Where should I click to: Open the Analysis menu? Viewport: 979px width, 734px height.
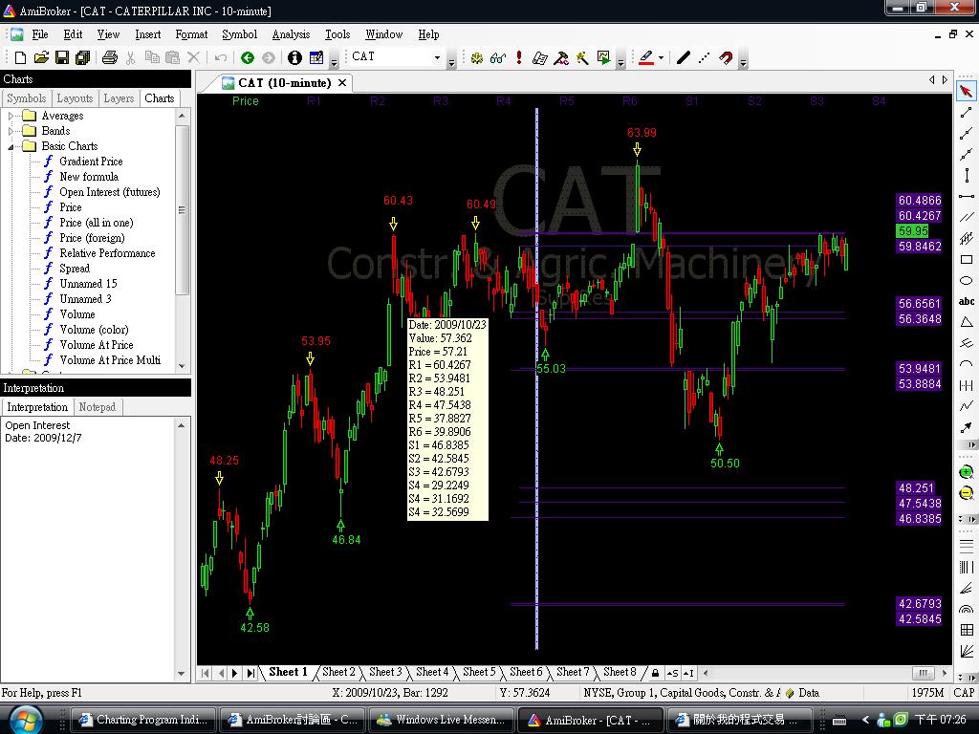click(x=291, y=34)
